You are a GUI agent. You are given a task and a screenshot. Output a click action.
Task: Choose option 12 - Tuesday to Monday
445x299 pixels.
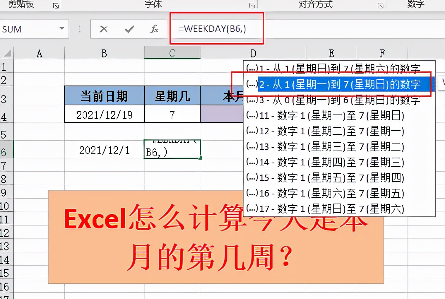(339, 131)
